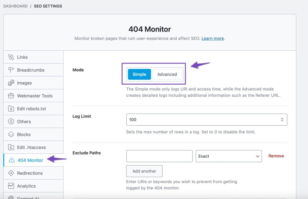The width and height of the screenshot is (308, 199).
Task: Click the Images sidebar icon
Action: [11, 83]
